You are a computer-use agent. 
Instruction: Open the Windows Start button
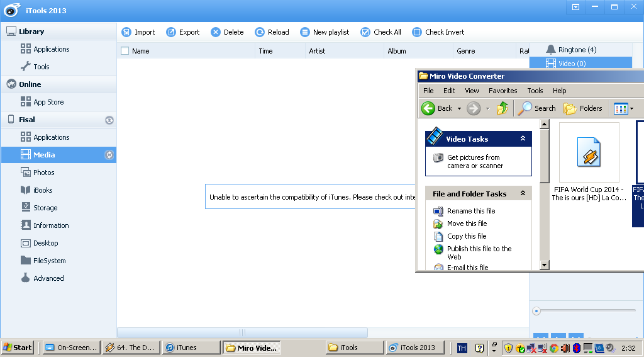(18, 348)
